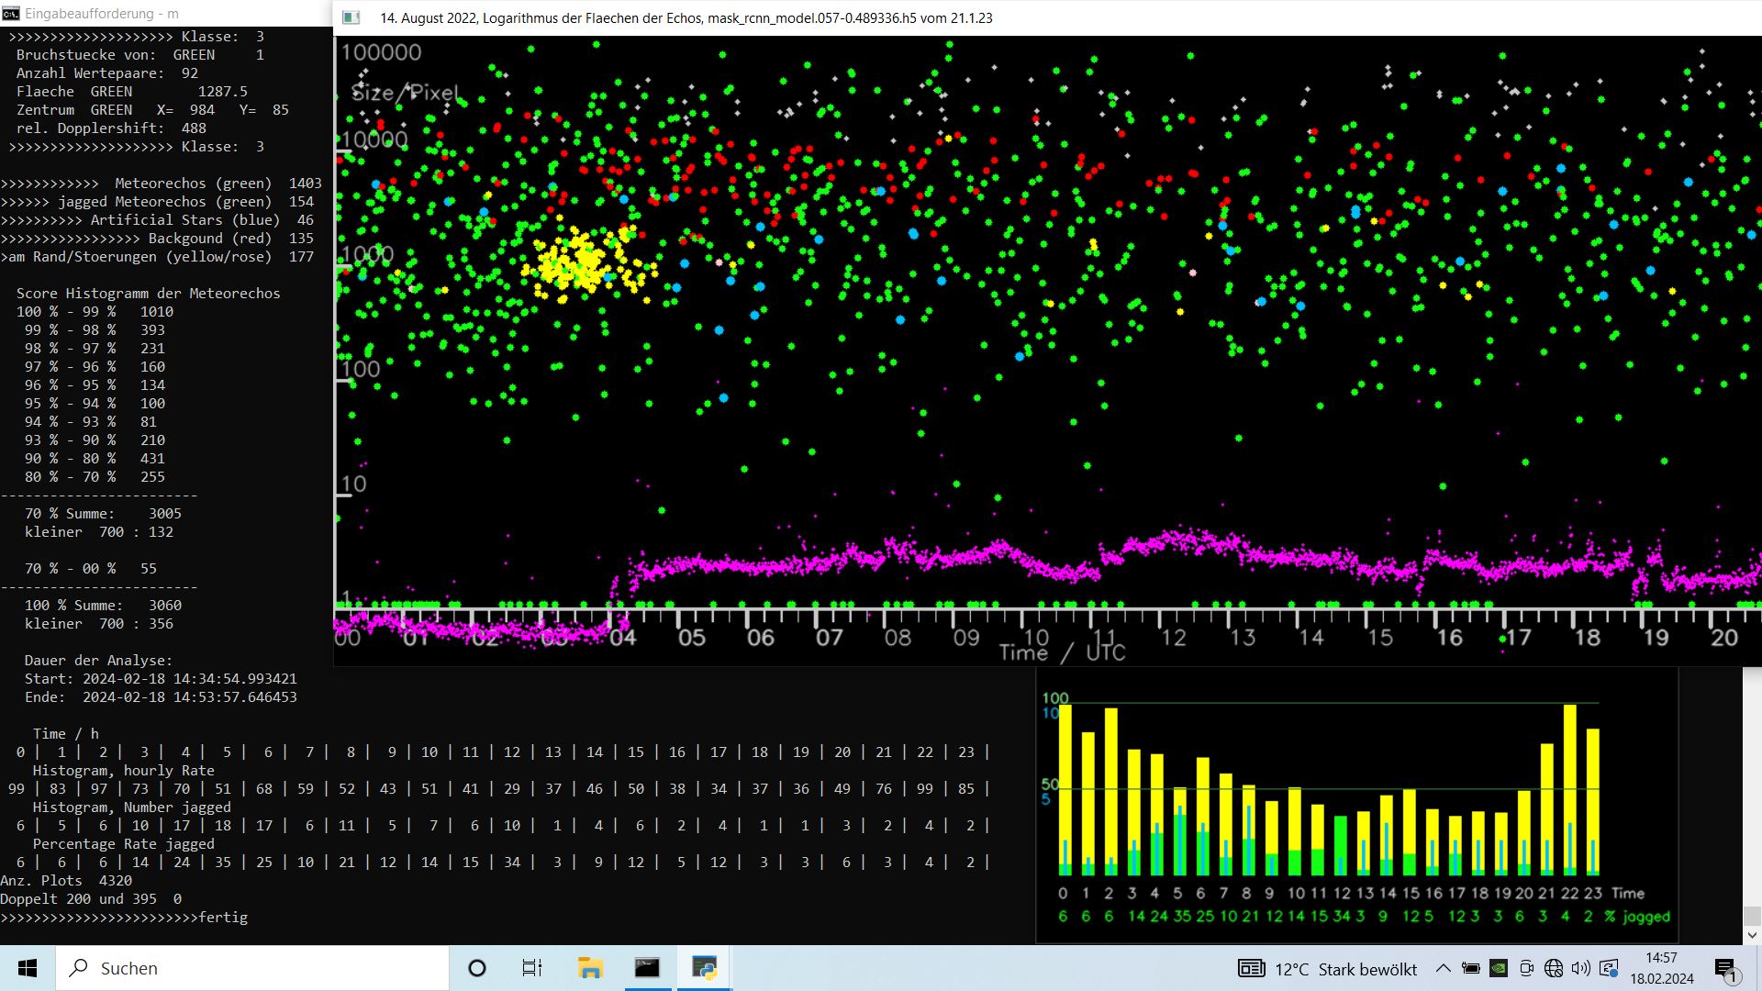Click the battery power tray icon
1762x991 pixels.
1471,968
